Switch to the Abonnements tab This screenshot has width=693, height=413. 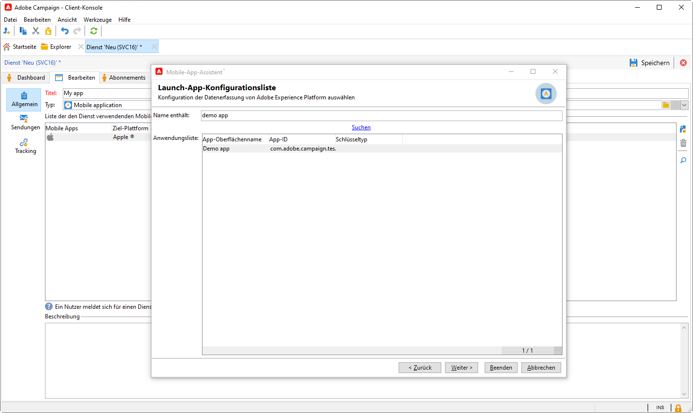point(123,78)
